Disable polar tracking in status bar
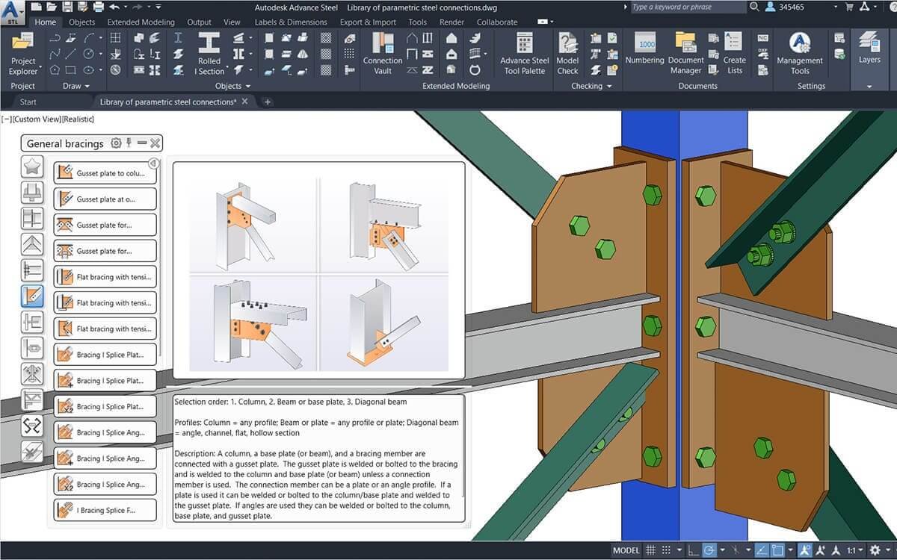The width and height of the screenshot is (897, 560). click(709, 550)
